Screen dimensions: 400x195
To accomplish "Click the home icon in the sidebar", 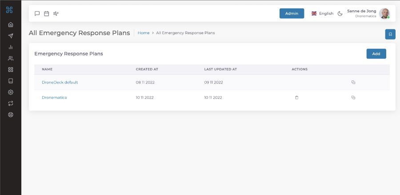I will tap(11, 24).
